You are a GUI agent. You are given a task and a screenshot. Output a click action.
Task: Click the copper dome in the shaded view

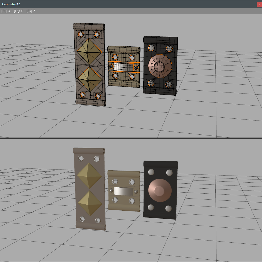pyautogui.click(x=160, y=190)
